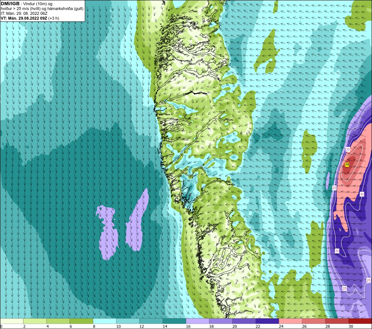
Task: Click the '12' tick label on the color scale
Action: (142, 327)
